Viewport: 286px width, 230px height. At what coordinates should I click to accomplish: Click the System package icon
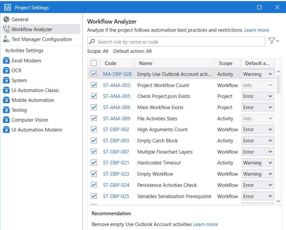(x=6, y=80)
